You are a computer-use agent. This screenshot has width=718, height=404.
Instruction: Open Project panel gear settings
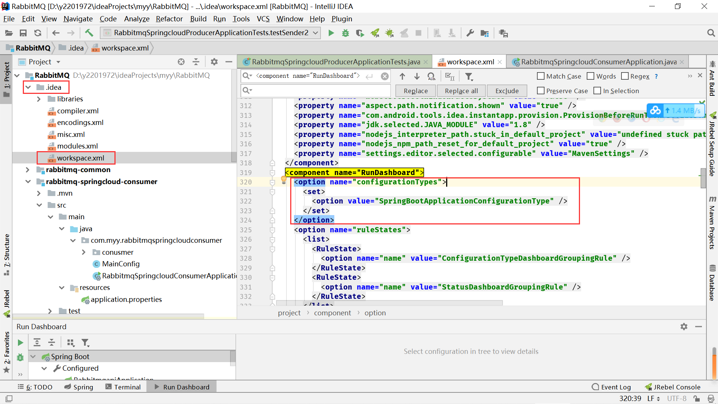(x=214, y=62)
